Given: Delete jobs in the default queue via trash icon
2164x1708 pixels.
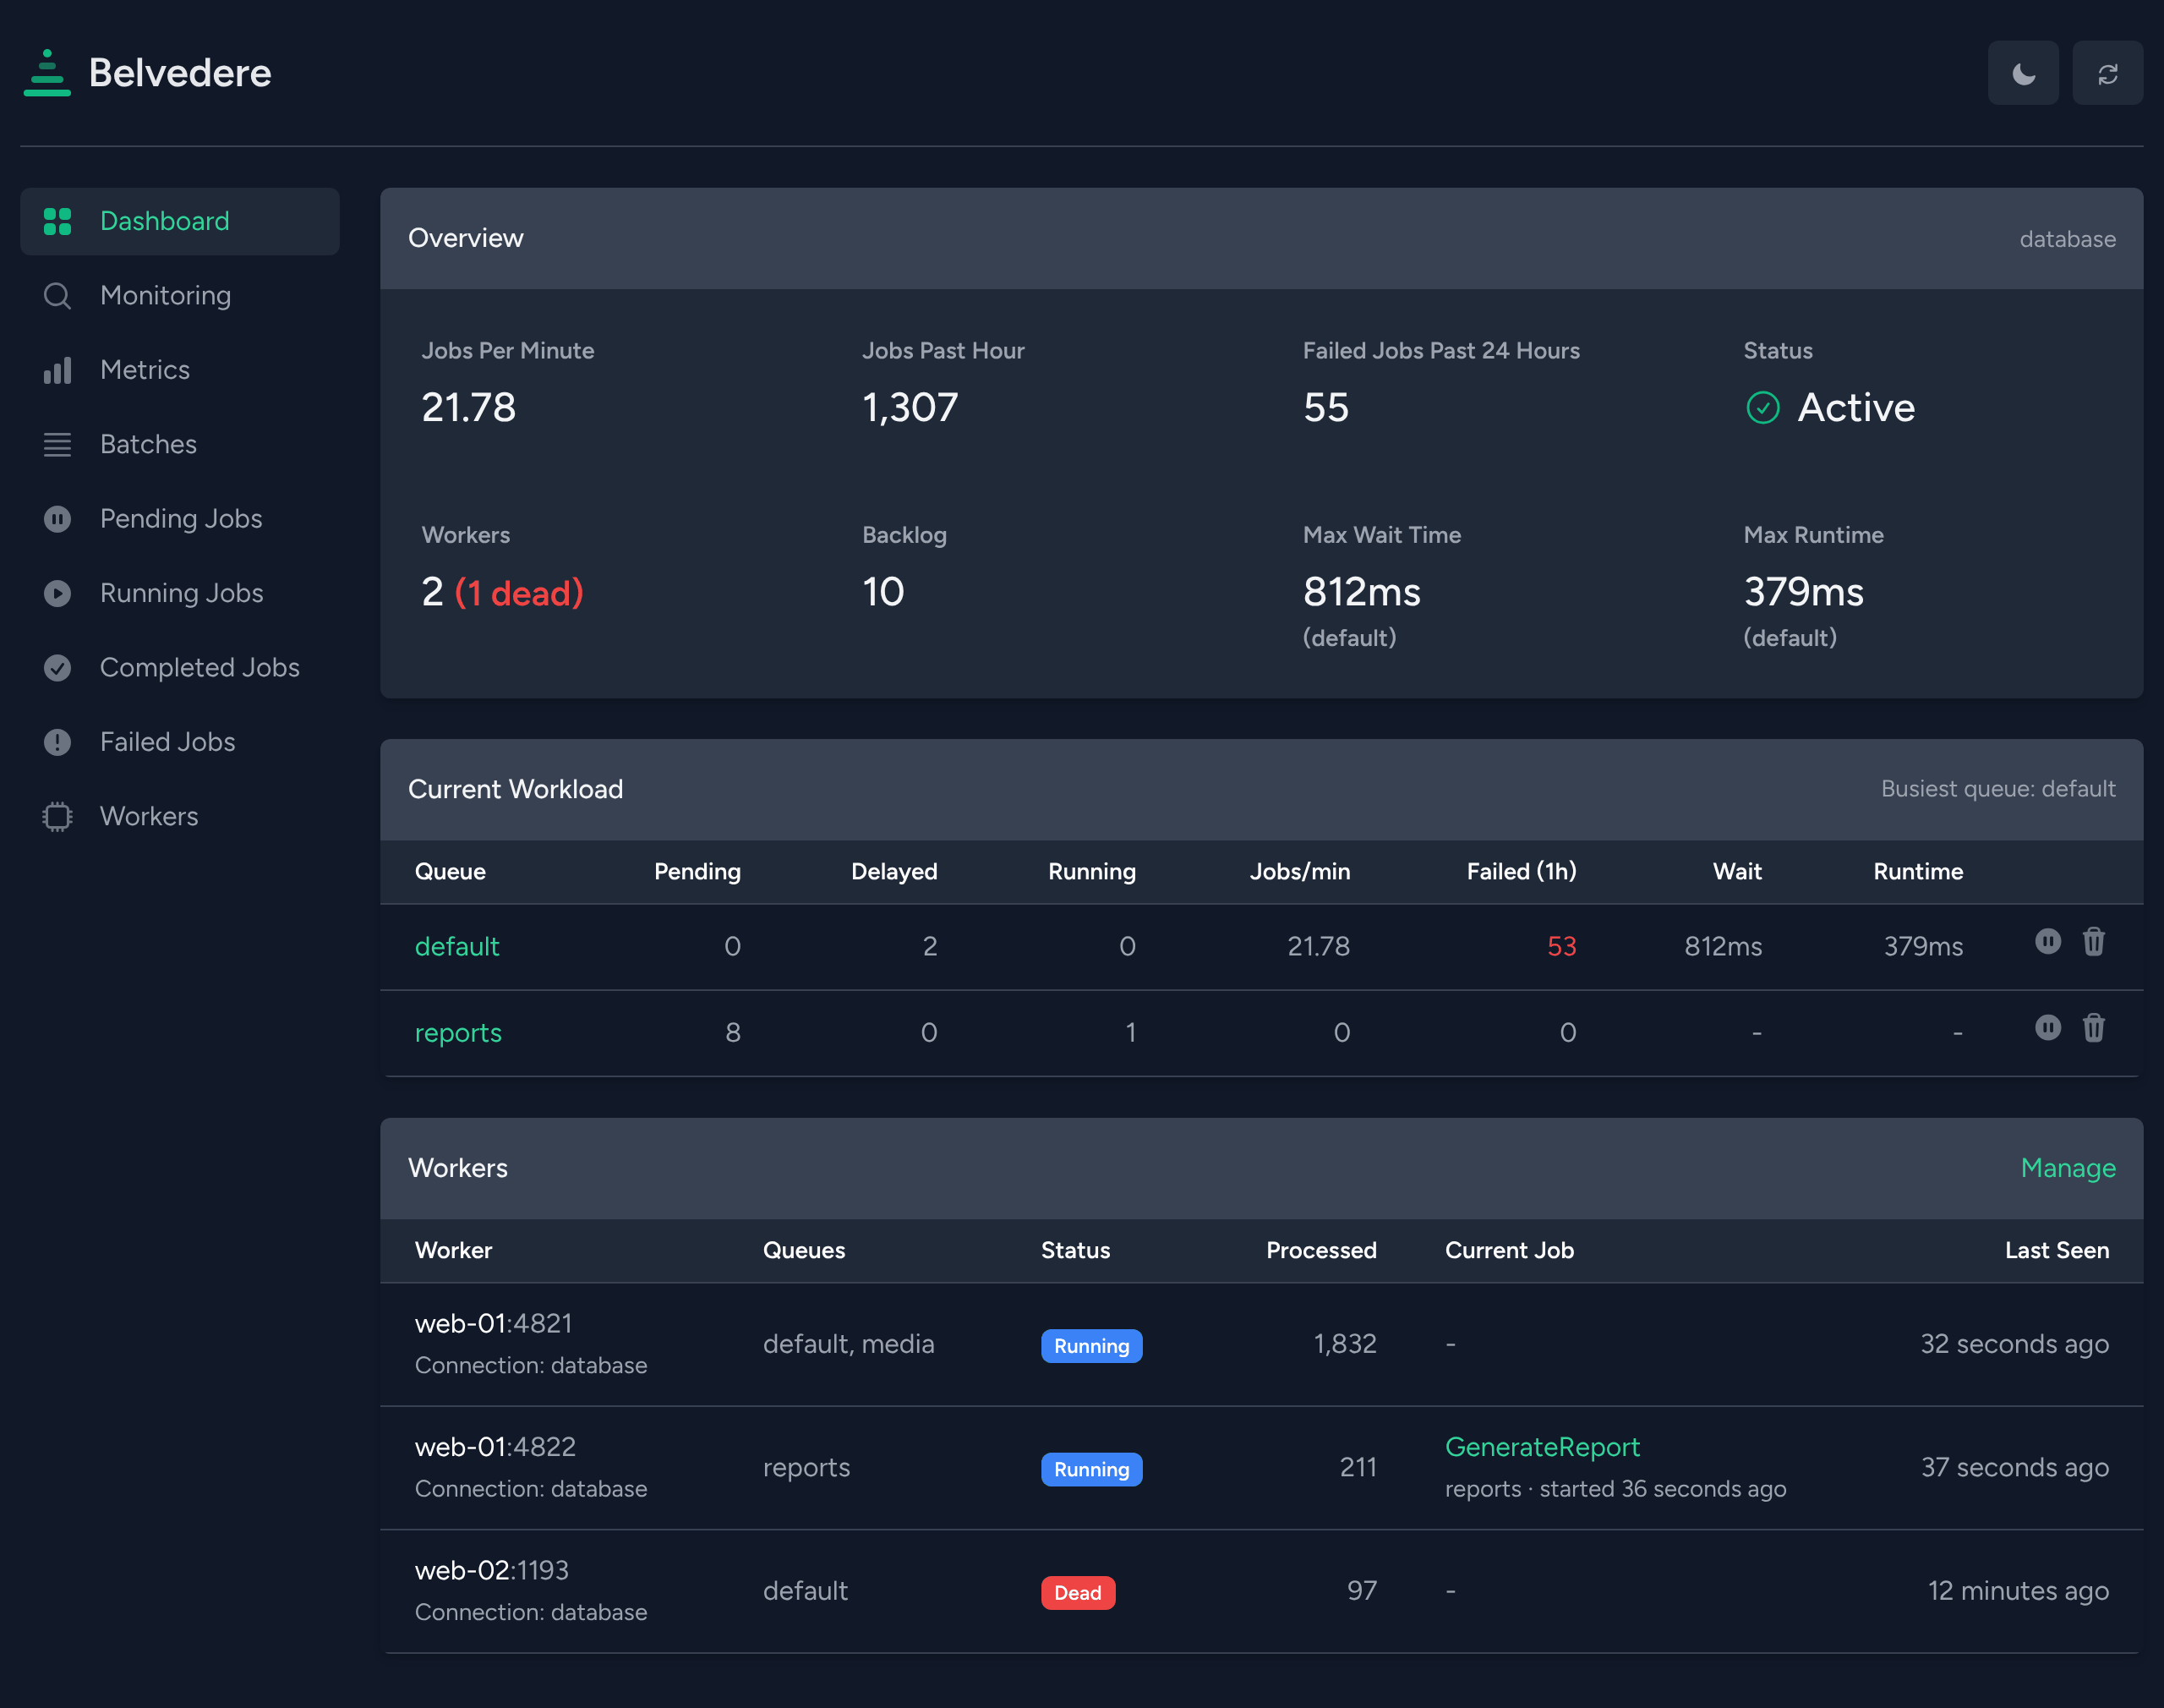Looking at the screenshot, I should click(x=2094, y=941).
